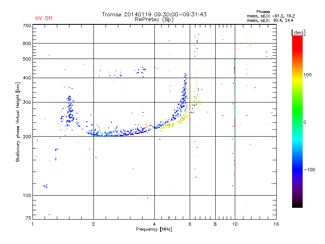This screenshot has height=244, width=325.
Task: Click the '[deg]' colorbar unit label
Action: [298, 33]
